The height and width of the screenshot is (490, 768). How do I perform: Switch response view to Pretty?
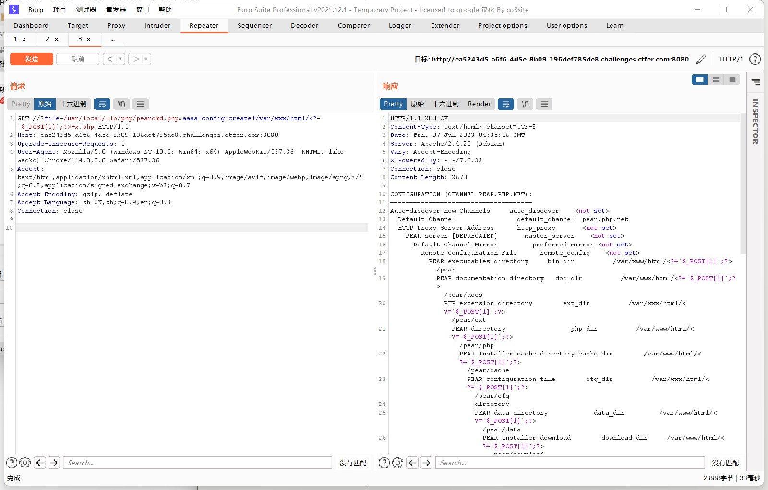pyautogui.click(x=393, y=104)
